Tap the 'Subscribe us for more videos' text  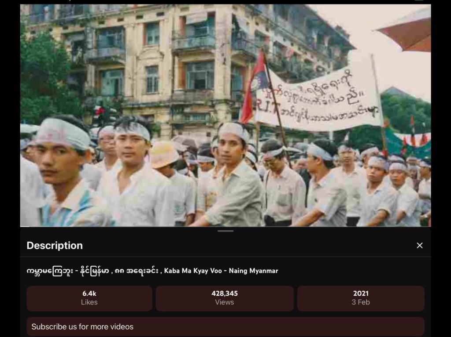click(x=82, y=327)
